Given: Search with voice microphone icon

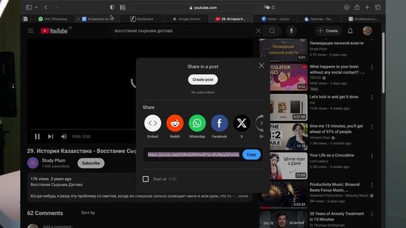Looking at the screenshot, I should 291,31.
